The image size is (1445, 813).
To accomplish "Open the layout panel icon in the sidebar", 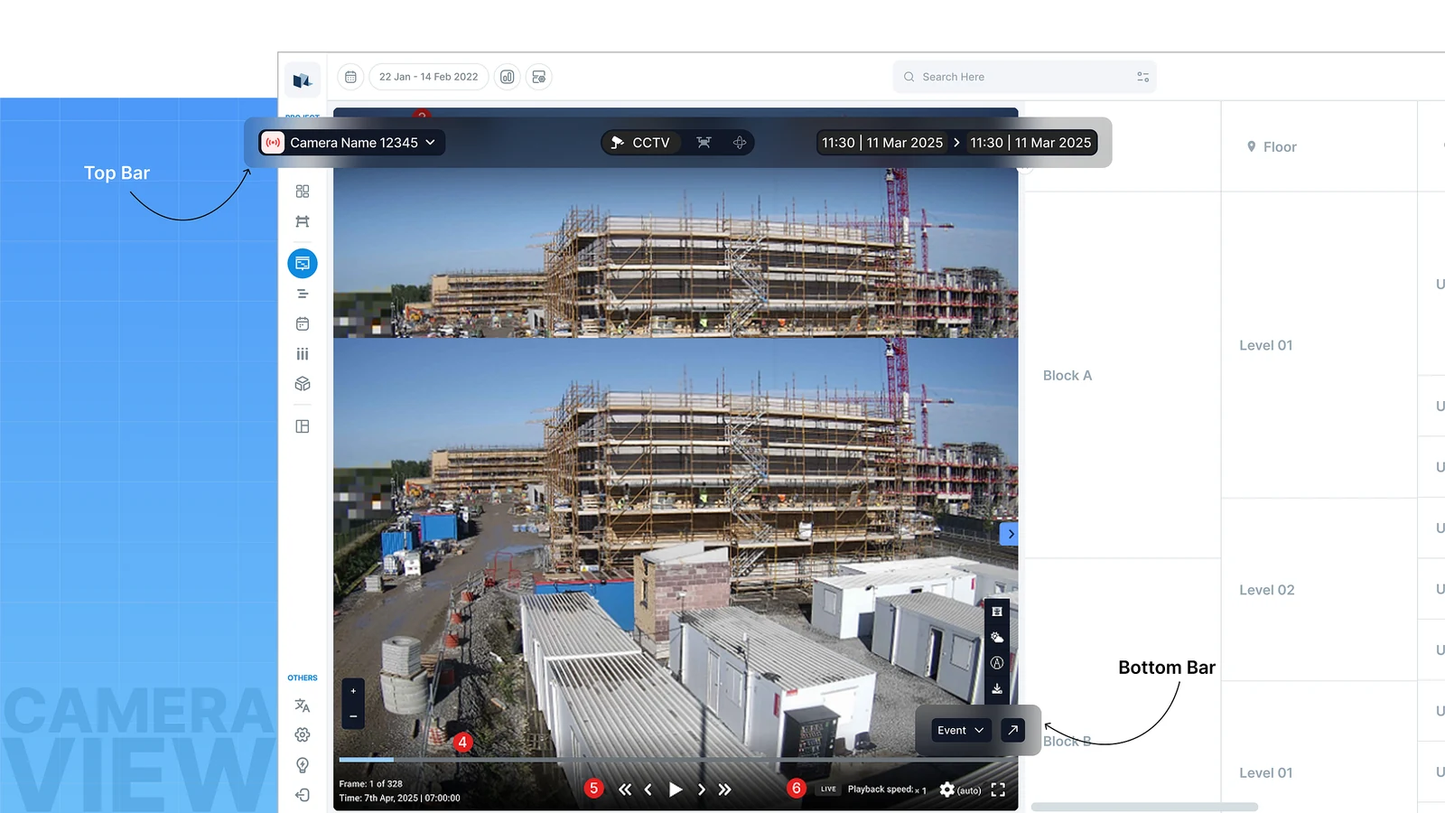I will pyautogui.click(x=303, y=426).
